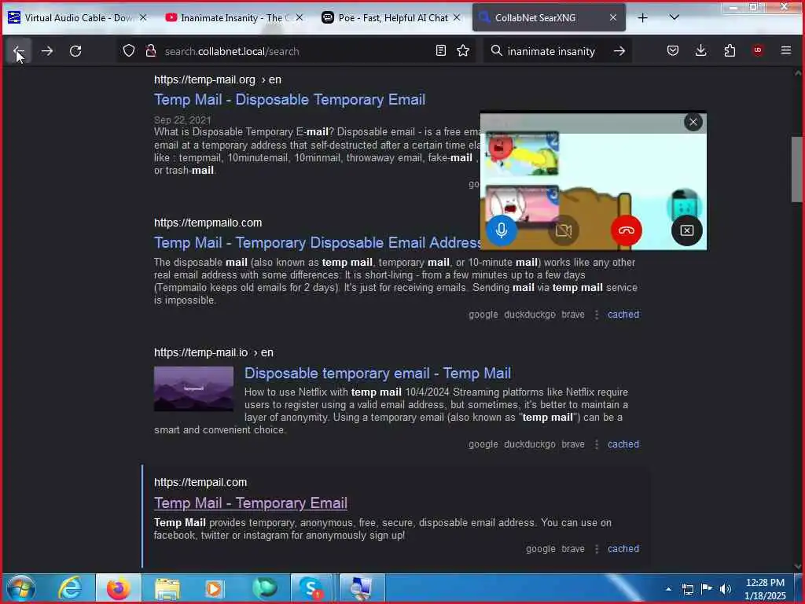
Task: List all tabs dropdown arrow
Action: click(675, 17)
